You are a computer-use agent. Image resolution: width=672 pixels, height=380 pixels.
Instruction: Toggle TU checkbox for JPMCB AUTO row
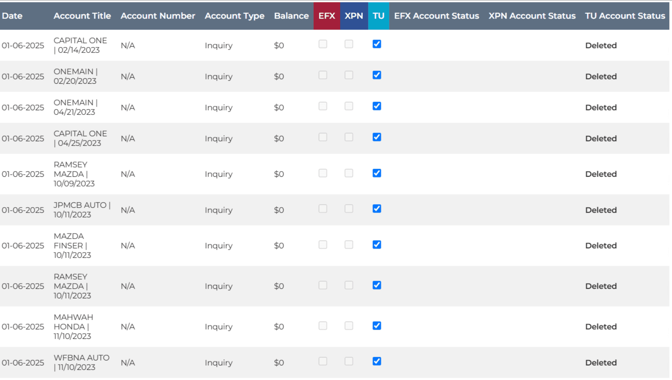[377, 209]
